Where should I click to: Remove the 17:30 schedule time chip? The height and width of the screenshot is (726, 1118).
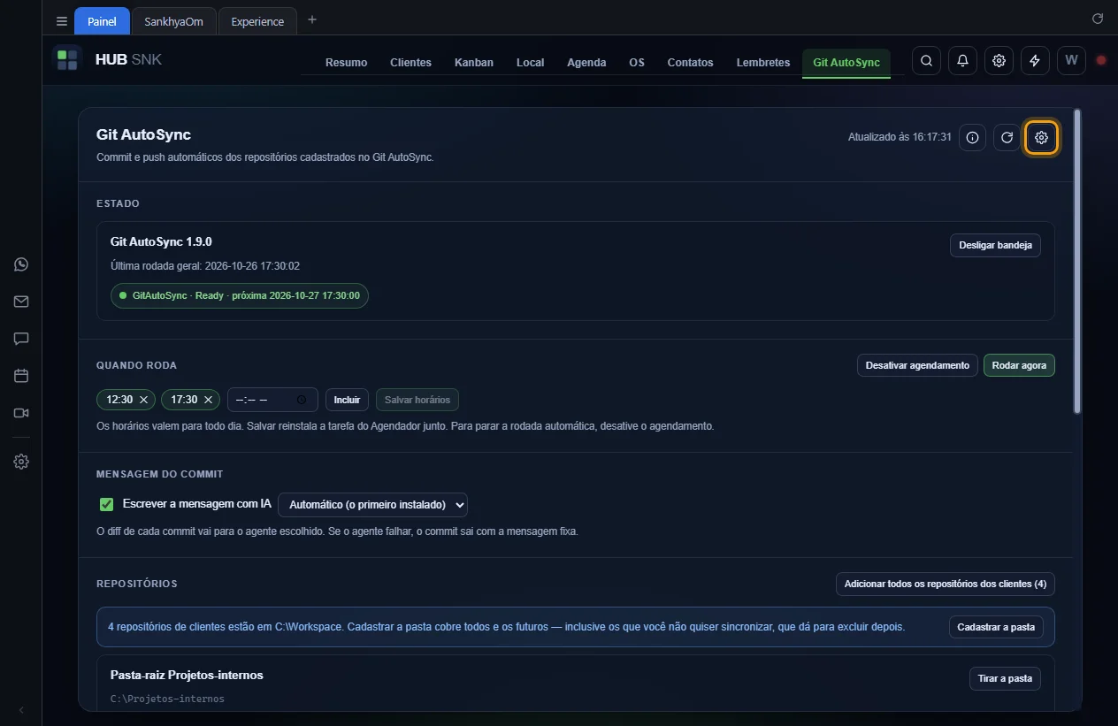click(x=208, y=400)
